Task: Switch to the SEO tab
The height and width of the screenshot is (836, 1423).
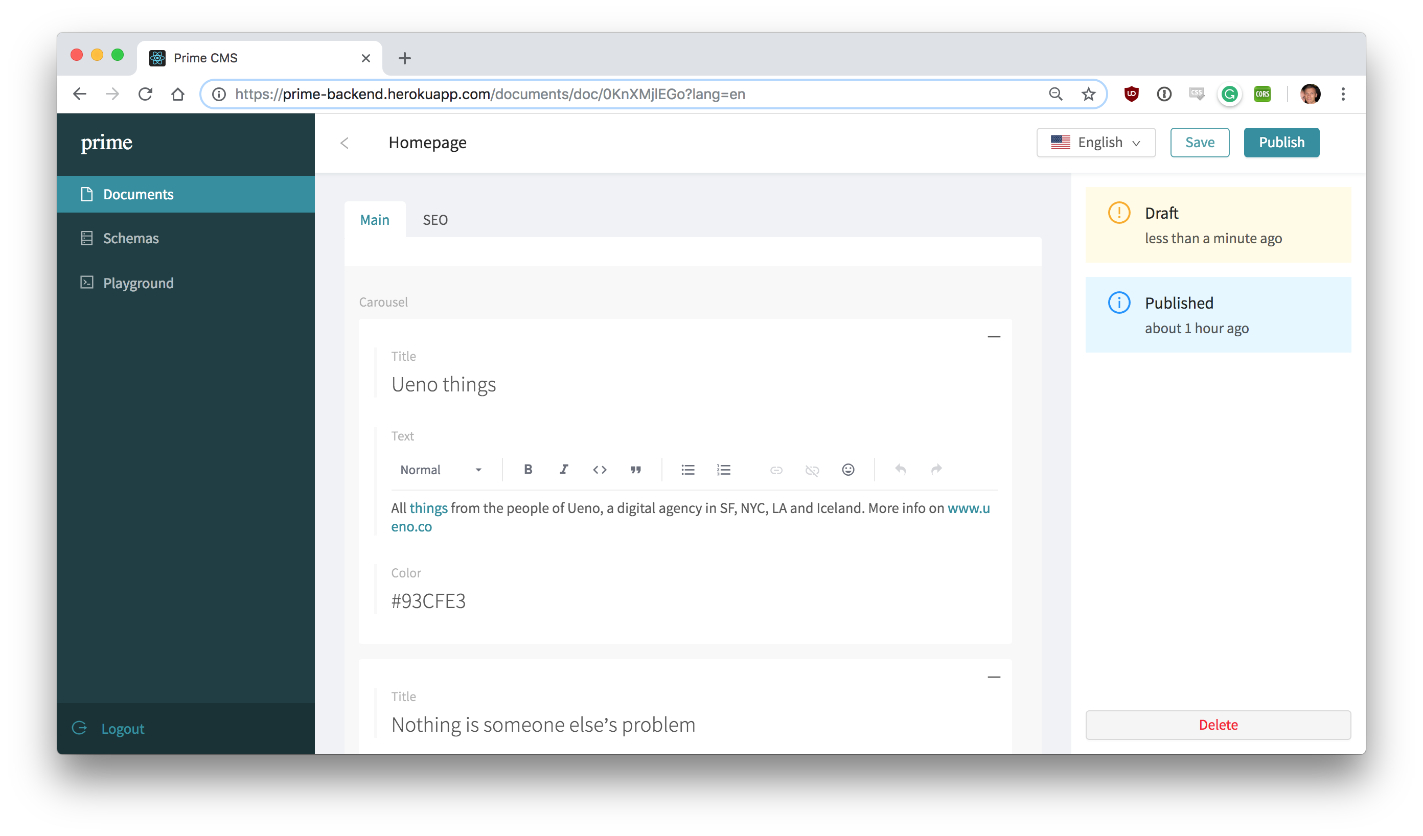Action: [x=435, y=220]
